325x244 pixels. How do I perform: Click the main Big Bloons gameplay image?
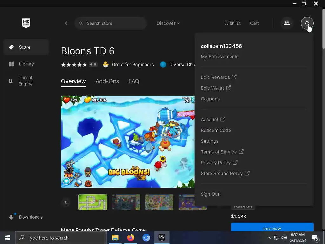point(128,141)
